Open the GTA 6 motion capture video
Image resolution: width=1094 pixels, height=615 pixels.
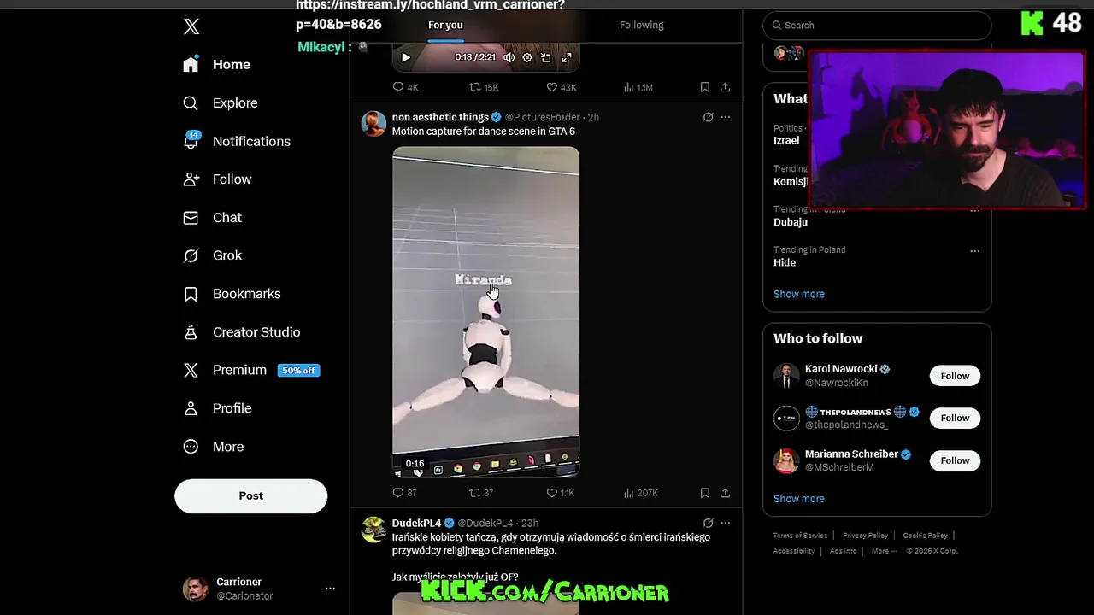coord(485,312)
